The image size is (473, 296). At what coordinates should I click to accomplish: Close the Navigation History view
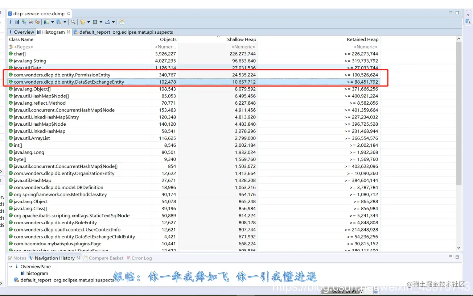tap(78, 258)
